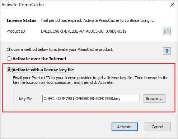178x139 pixels.
Task: Copy the Product ID to clipboard
Action: (x=167, y=32)
